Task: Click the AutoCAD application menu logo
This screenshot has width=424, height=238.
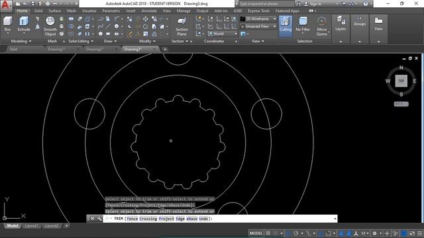Action: pos(6,5)
